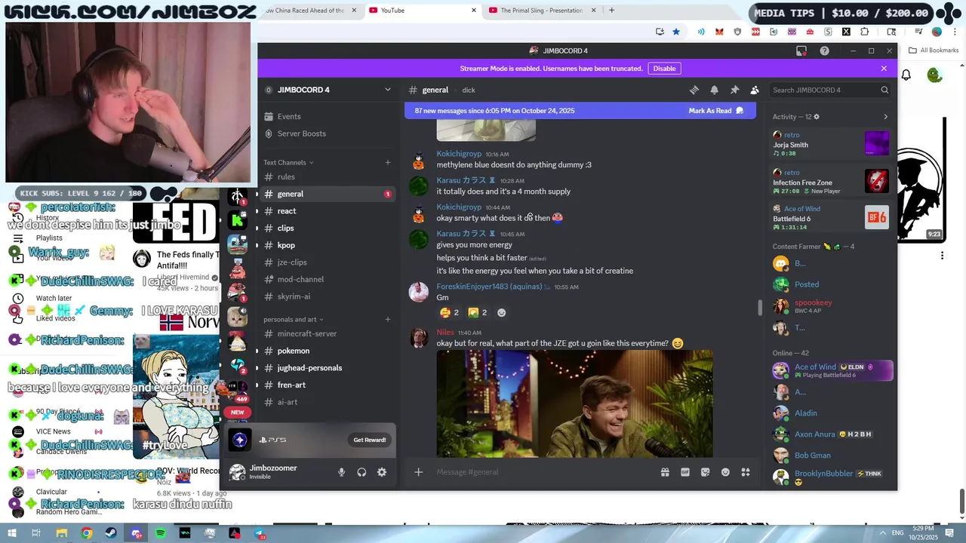Create channel in Text Channels category
Image resolution: width=966 pixels, height=543 pixels.
click(388, 162)
